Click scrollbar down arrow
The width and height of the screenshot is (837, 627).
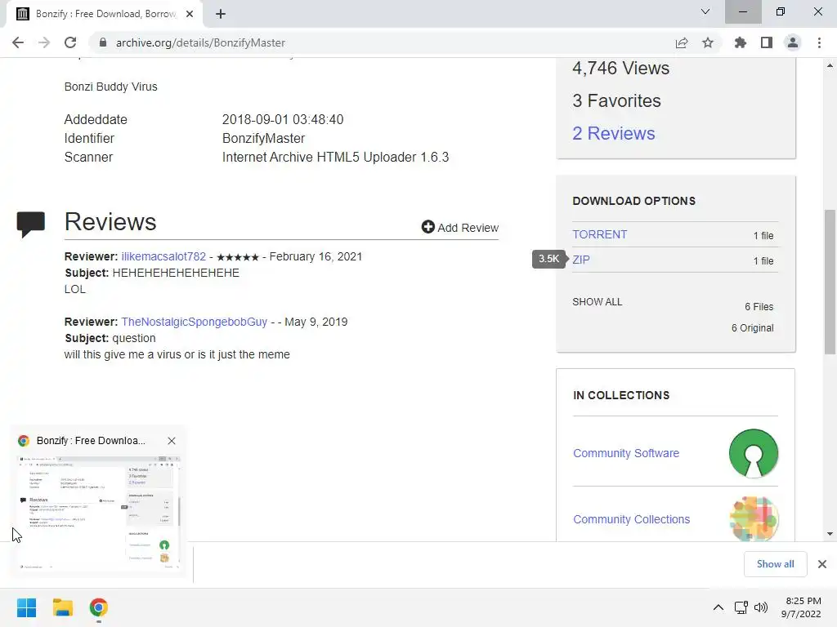coord(830,534)
